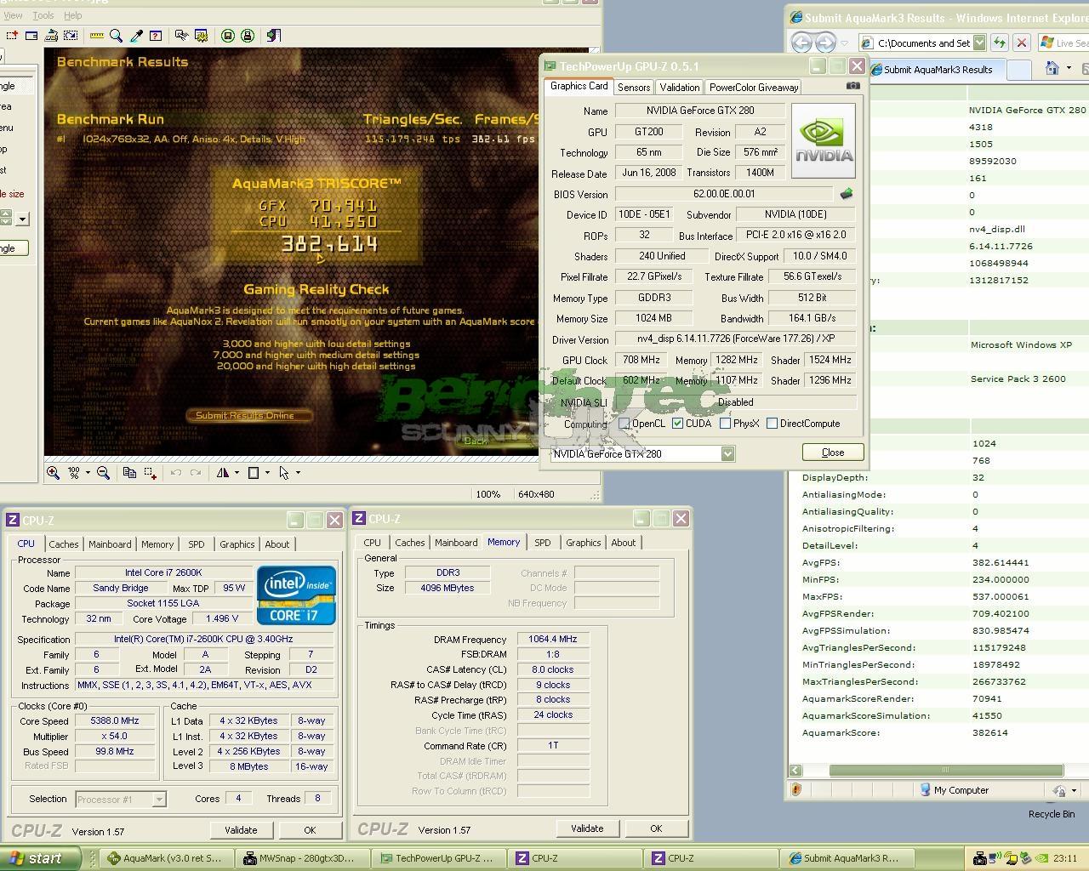Click the flip/mirror image icon

[x=223, y=473]
